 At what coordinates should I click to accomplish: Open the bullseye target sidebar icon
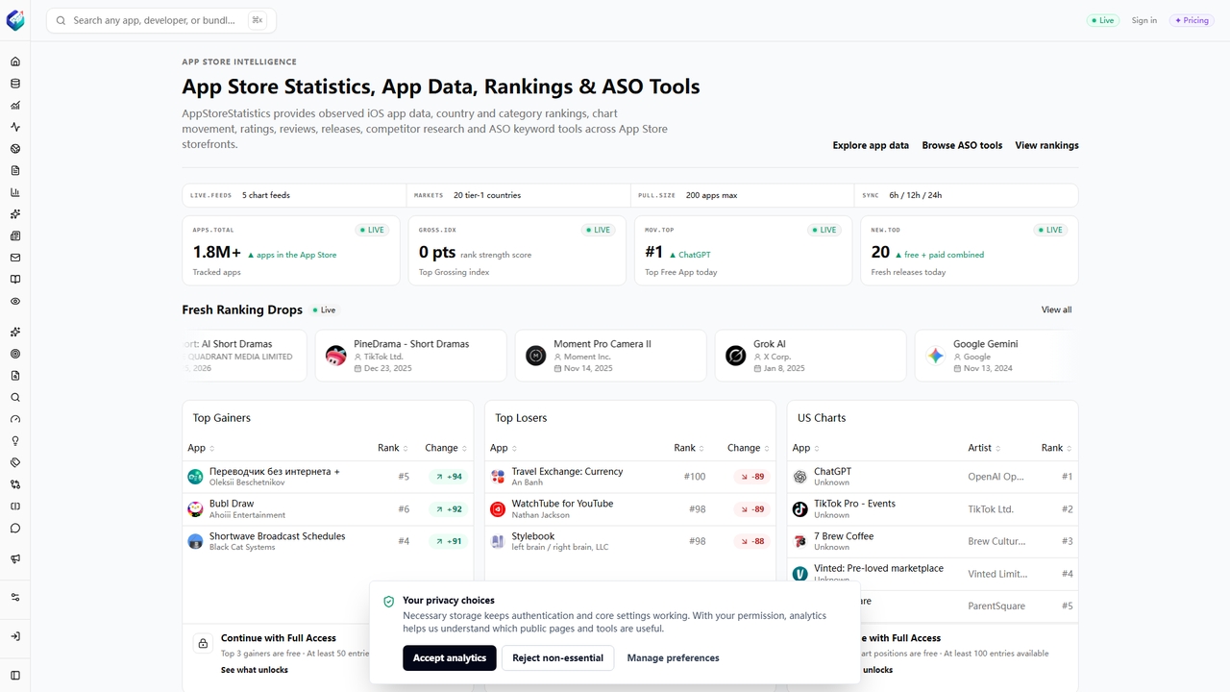pyautogui.click(x=14, y=354)
